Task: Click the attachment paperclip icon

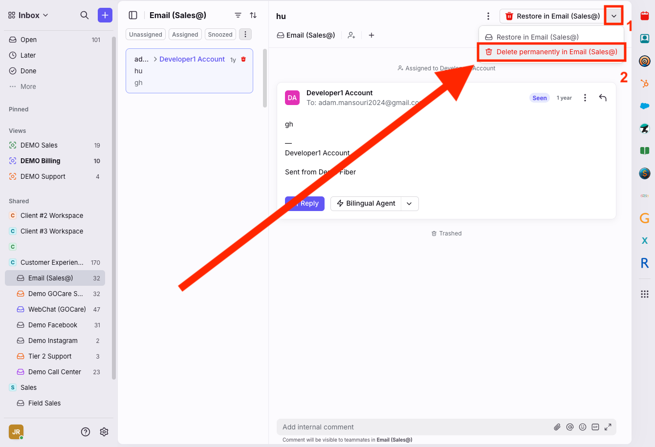Action: [x=557, y=427]
